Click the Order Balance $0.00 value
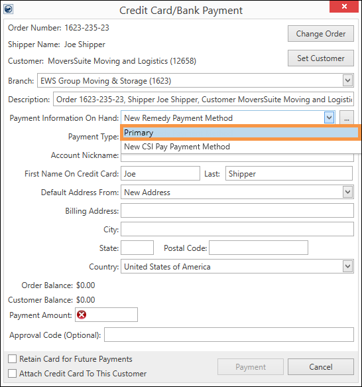 click(86, 285)
